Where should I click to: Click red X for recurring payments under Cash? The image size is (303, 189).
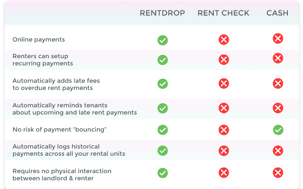[278, 58]
